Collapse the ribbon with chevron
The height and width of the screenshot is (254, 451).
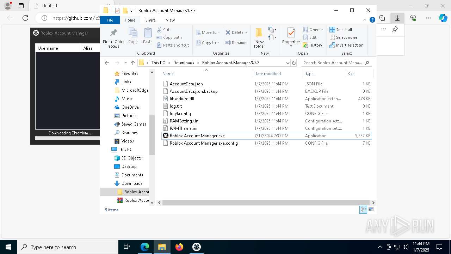(365, 20)
